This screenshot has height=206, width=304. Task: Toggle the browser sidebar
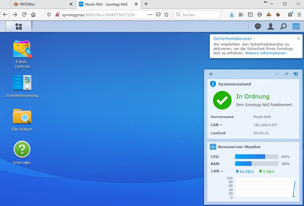250,15
